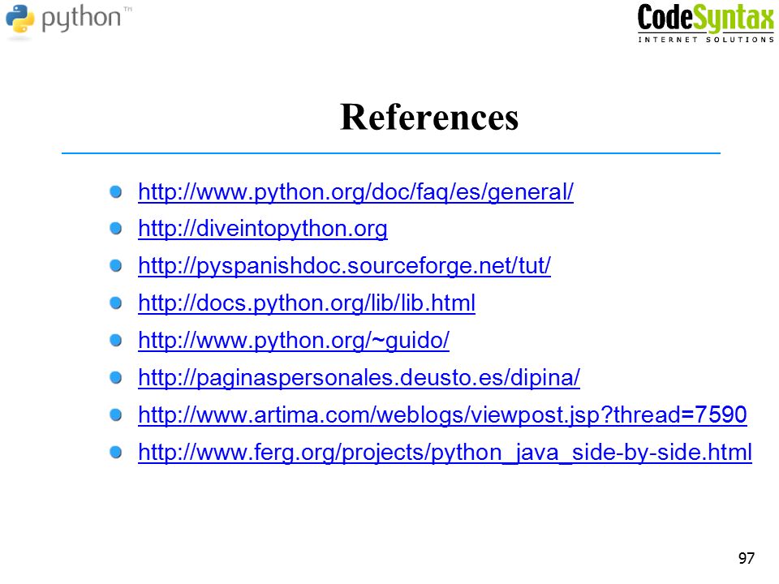The image size is (779, 584).
Task: Click the CodeSyntax Internet Solutions logo
Action: click(x=705, y=23)
